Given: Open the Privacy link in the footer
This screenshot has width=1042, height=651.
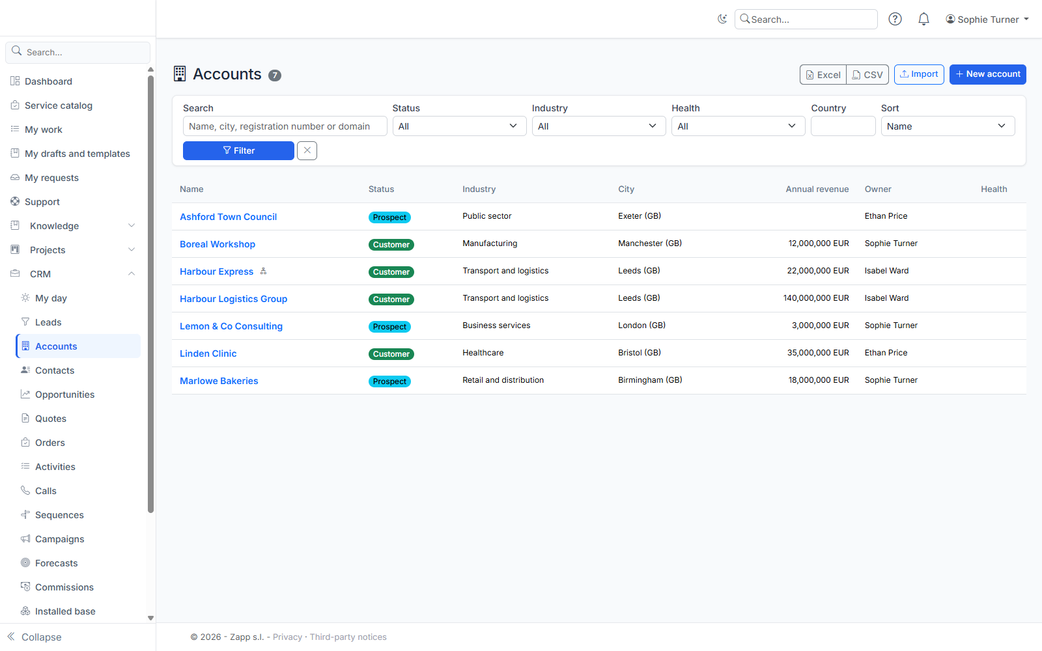Looking at the screenshot, I should point(287,637).
